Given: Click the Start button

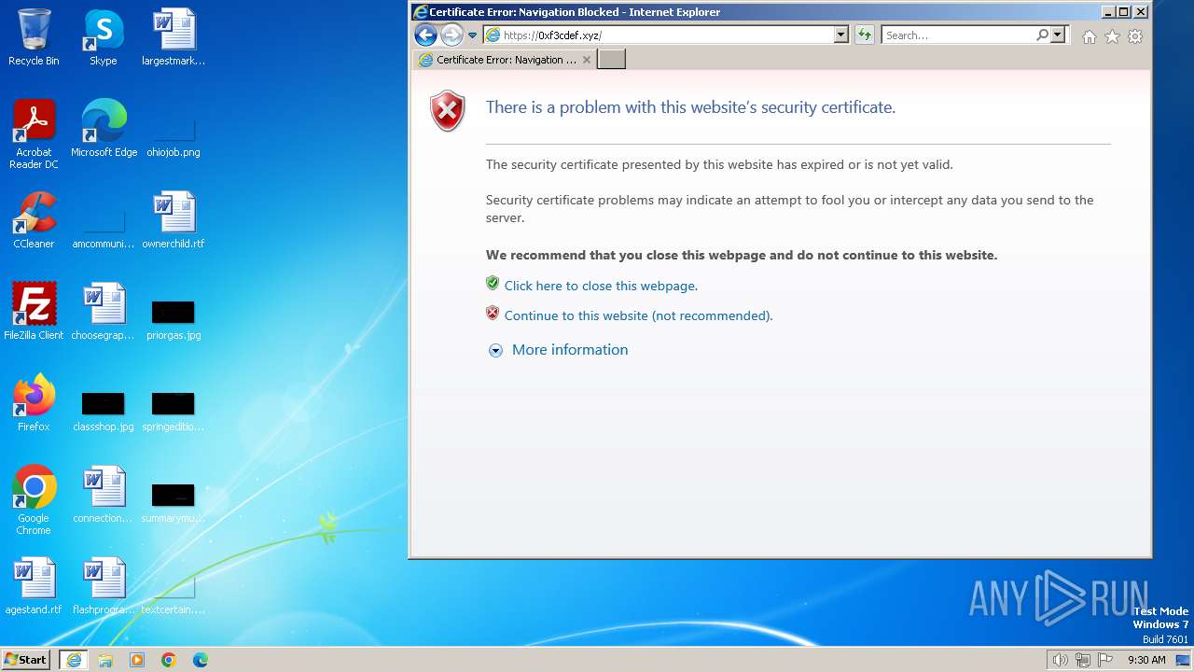Looking at the screenshot, I should point(25,660).
